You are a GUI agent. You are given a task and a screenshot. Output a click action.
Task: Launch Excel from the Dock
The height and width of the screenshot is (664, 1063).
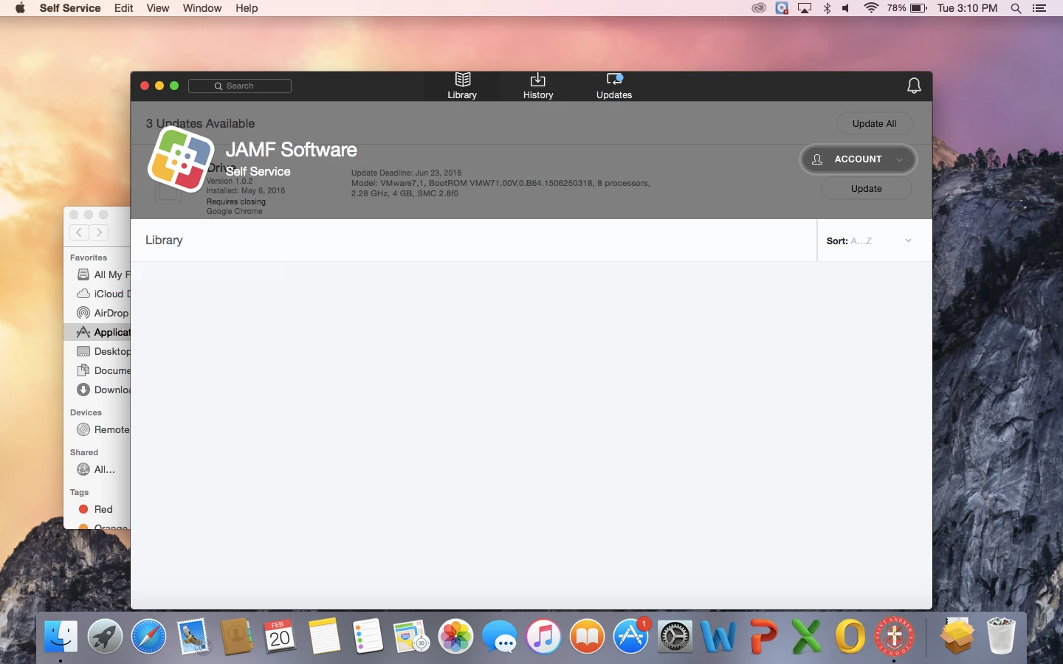[806, 636]
